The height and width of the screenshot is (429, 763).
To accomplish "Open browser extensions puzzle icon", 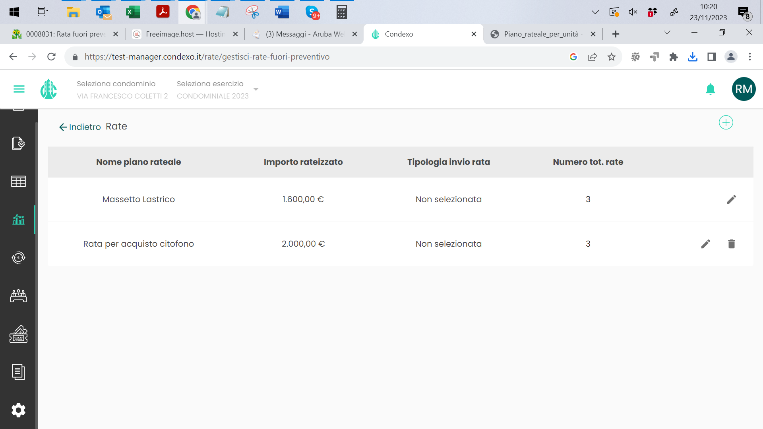I will 674,57.
